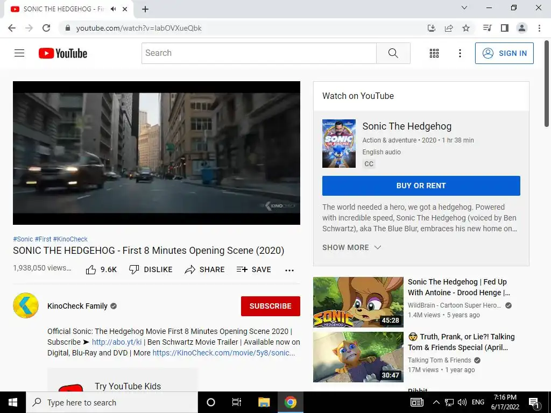Screen dimensions: 551x413
Task: Click BUY OR RENT for Sonic movie
Action: tap(421, 186)
